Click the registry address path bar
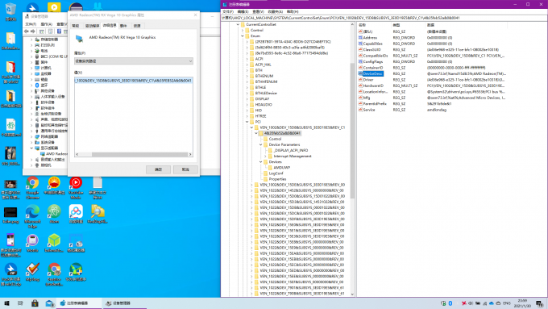 tap(384, 18)
